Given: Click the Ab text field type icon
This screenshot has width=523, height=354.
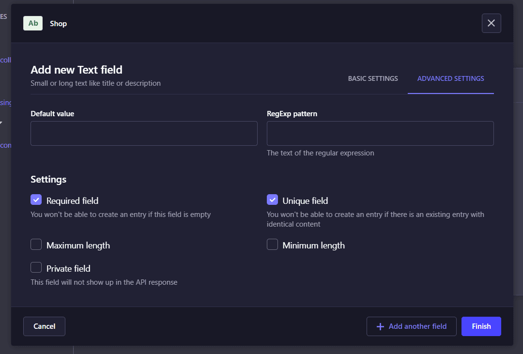Looking at the screenshot, I should pyautogui.click(x=33, y=23).
